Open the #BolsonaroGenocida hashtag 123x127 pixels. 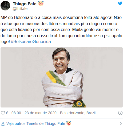pos(31,42)
